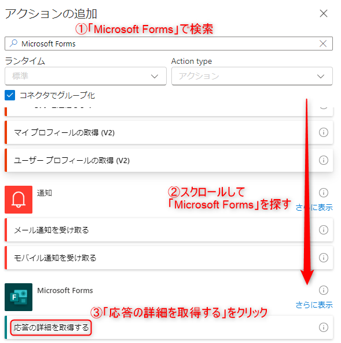341x343 pixels.
Task: Click さらに表示 link under Microsoft Forms
Action: tap(314, 305)
